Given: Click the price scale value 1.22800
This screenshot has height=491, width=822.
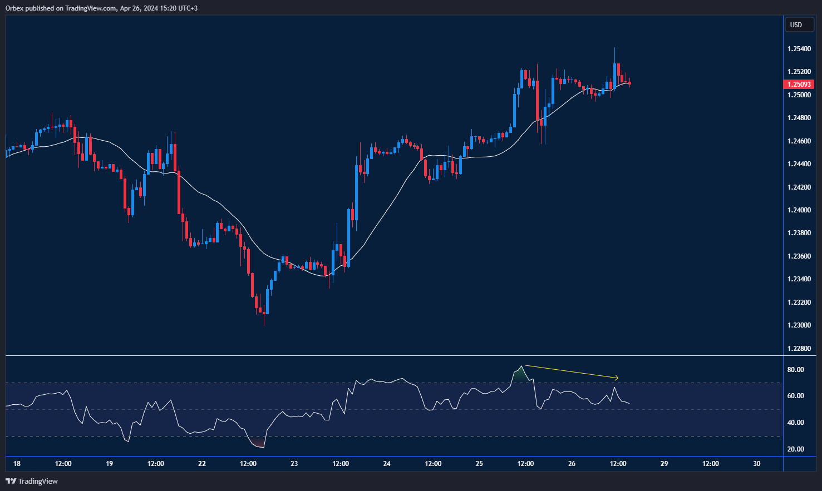Looking at the screenshot, I should coord(800,349).
